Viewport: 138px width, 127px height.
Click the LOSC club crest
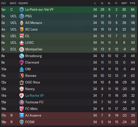(x=22, y=43)
